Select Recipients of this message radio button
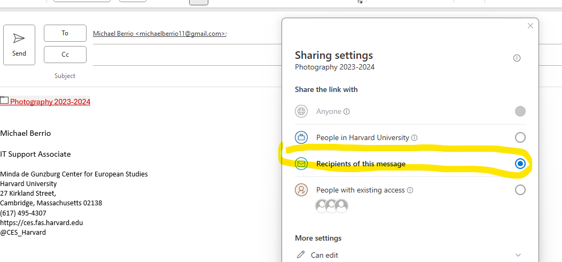Screen dimensions: 562x262 pyautogui.click(x=520, y=164)
